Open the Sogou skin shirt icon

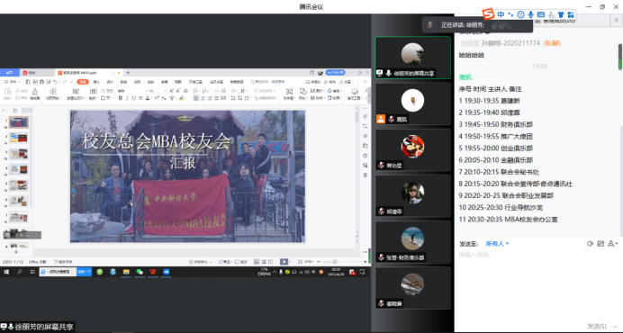(x=561, y=14)
